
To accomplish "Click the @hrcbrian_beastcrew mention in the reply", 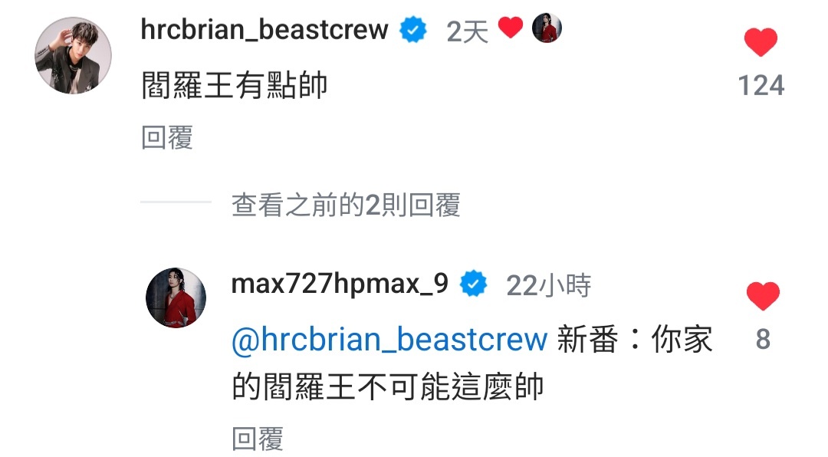I will point(389,339).
